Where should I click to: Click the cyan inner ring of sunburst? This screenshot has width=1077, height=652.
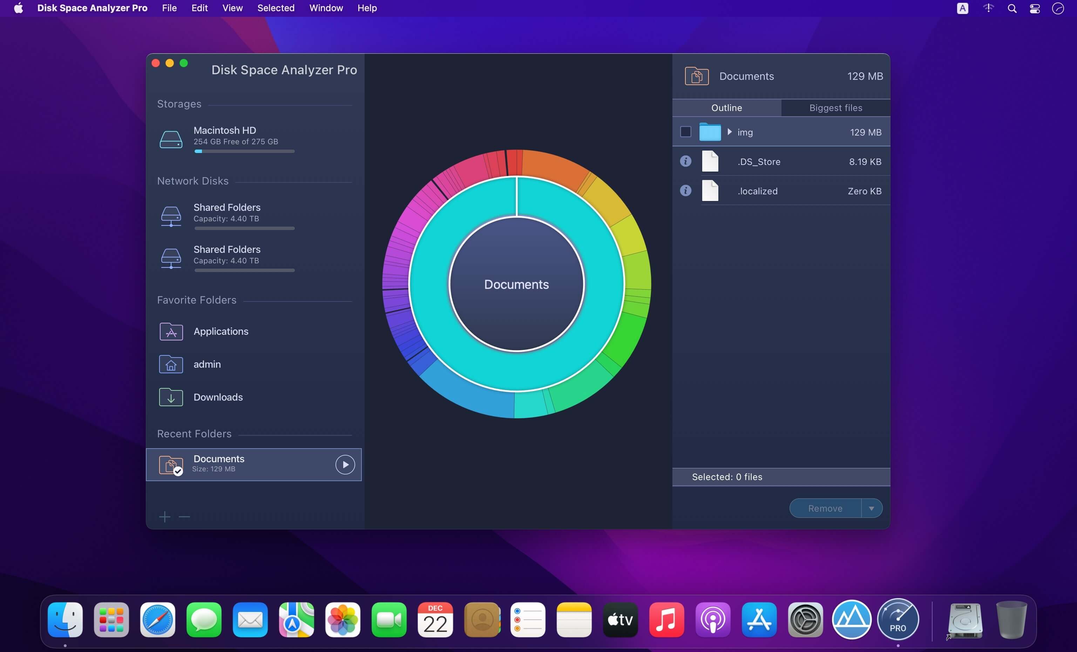(x=516, y=371)
